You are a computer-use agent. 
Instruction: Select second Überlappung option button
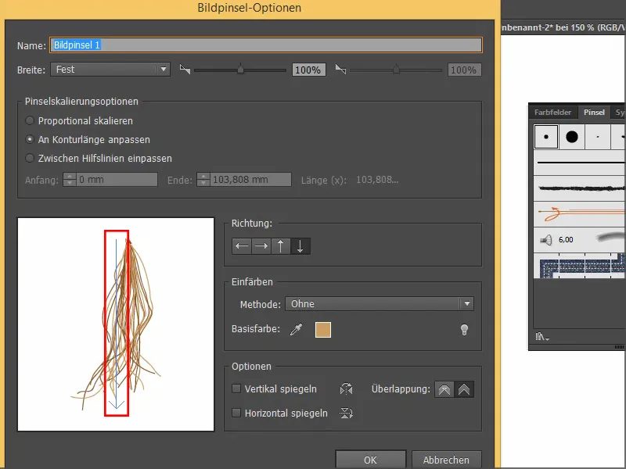464,389
